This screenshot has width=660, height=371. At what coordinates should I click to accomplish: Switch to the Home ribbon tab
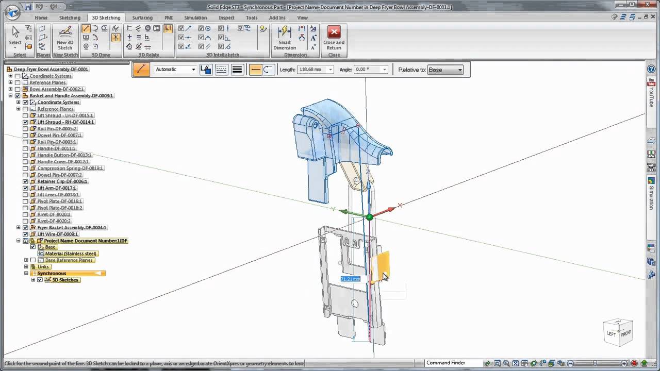tap(41, 18)
